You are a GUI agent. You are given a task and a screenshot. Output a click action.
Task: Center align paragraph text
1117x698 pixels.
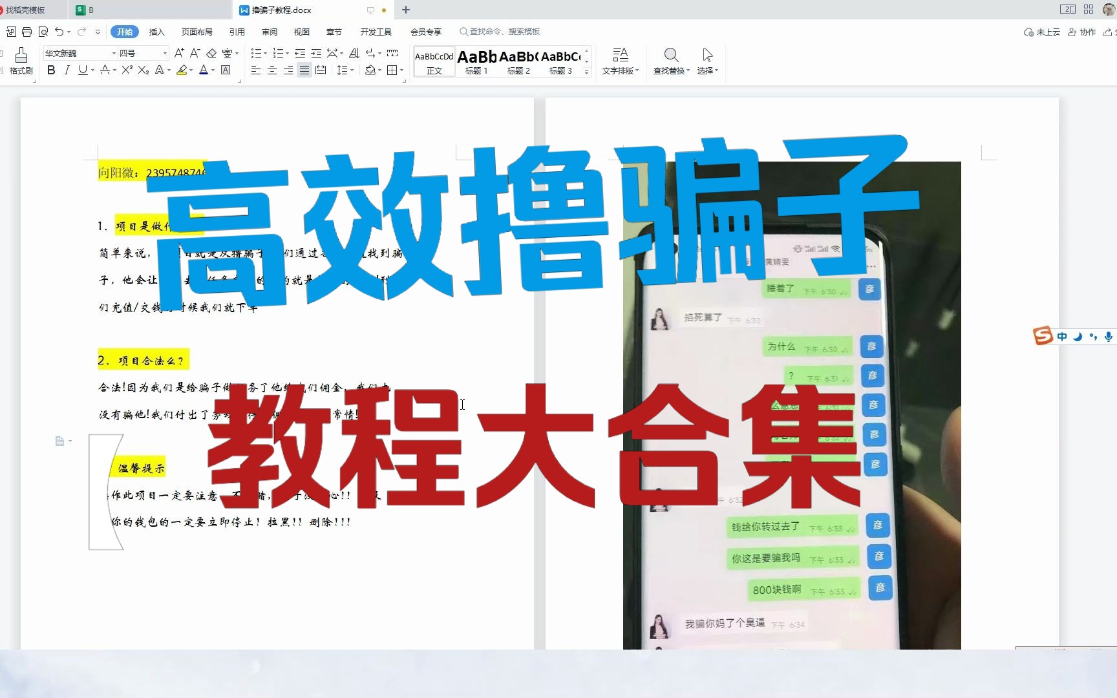(272, 70)
